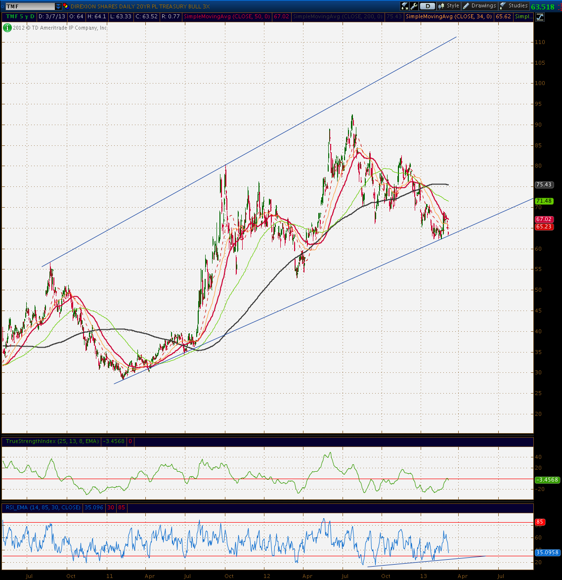Click the red 67.02 price axis bubble
This screenshot has height=580, width=562.
544,220
